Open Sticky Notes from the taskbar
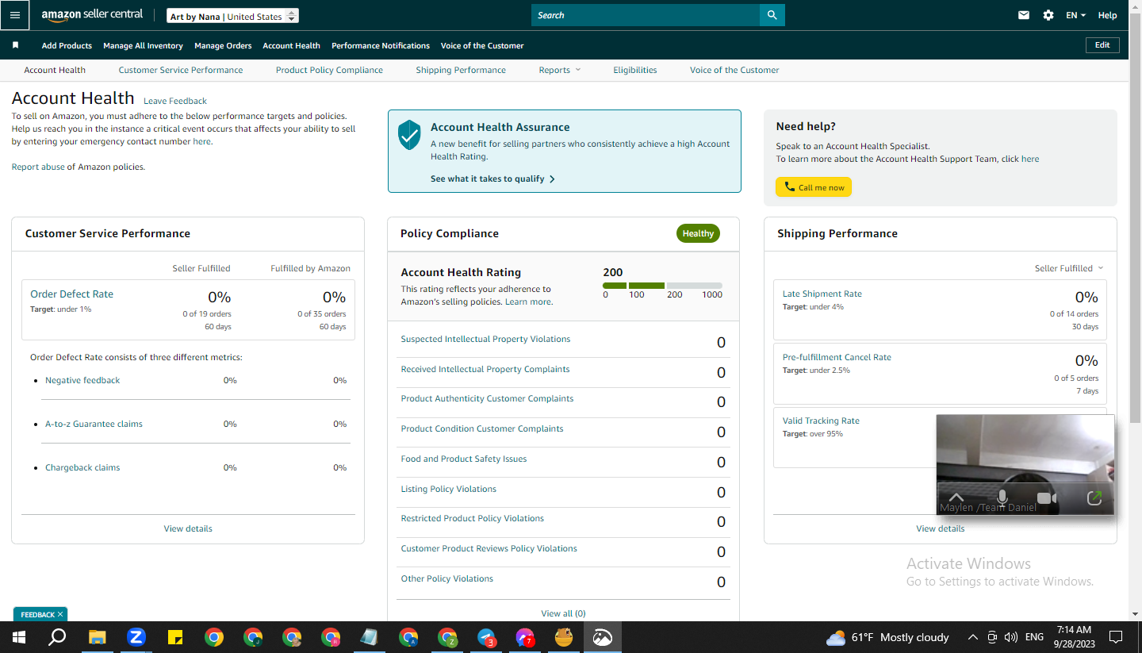 tap(175, 637)
